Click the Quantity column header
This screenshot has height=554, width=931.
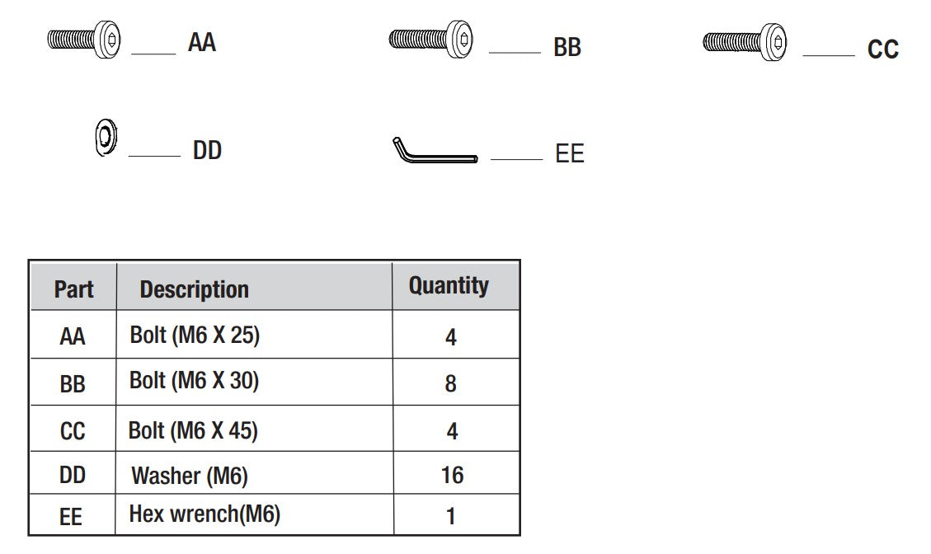(x=449, y=286)
